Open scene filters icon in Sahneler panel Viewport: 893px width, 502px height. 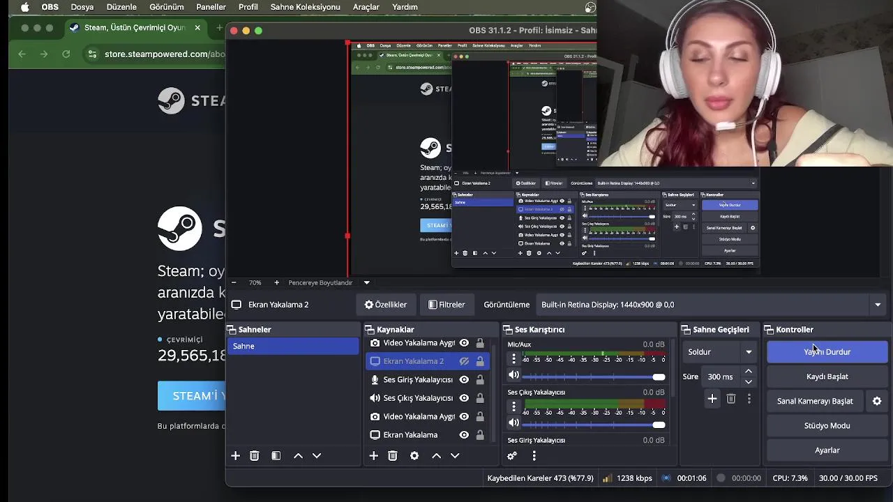coord(276,456)
